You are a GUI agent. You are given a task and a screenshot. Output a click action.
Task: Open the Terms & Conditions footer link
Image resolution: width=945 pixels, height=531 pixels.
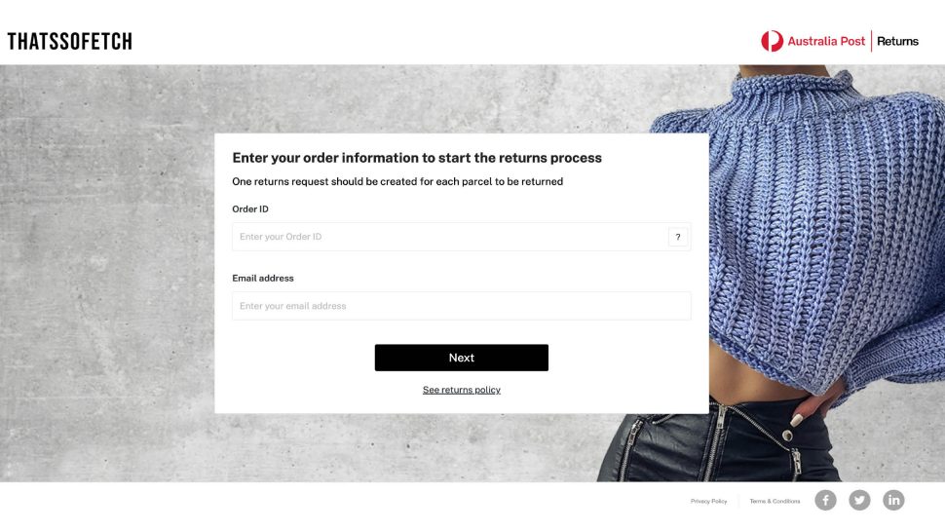pos(775,501)
